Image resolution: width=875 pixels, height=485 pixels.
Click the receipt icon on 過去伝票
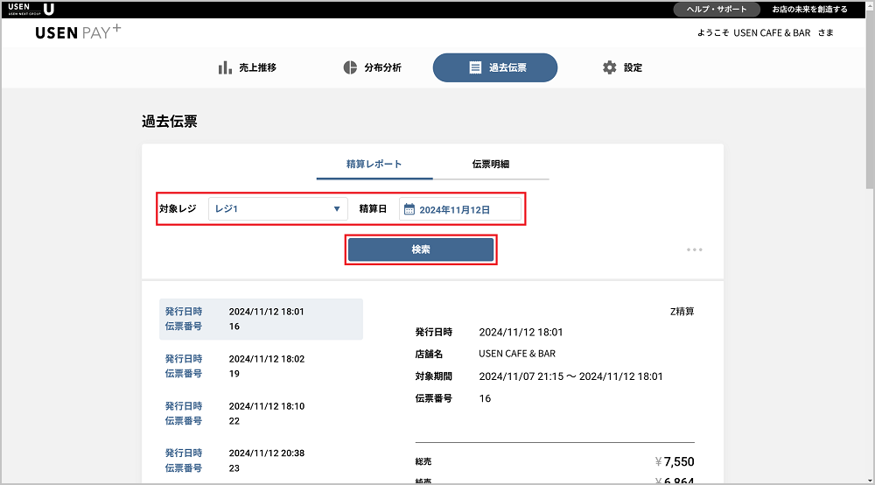click(475, 67)
